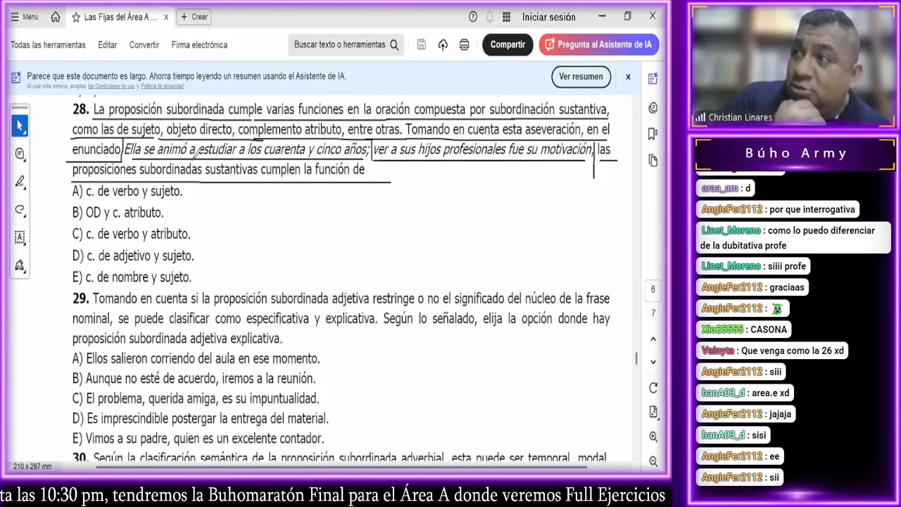Select the arrow selection tool
The width and height of the screenshot is (901, 507).
(x=20, y=125)
